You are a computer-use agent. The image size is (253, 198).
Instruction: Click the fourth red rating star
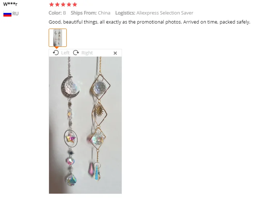click(69, 4)
